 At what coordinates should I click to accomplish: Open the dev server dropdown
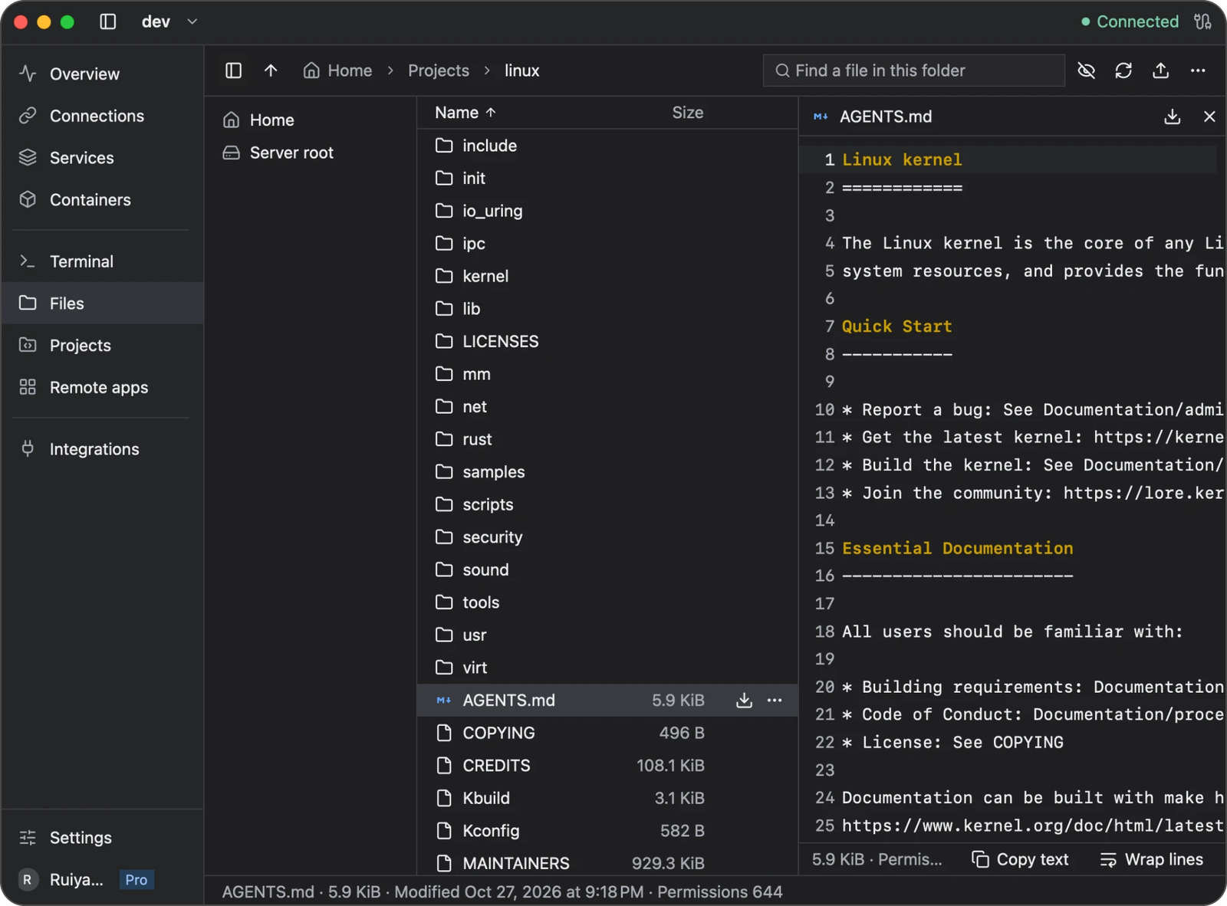[169, 21]
